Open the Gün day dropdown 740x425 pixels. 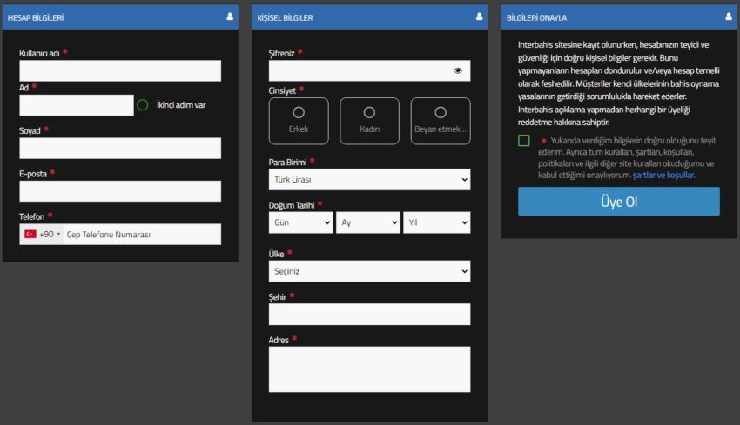coord(301,222)
